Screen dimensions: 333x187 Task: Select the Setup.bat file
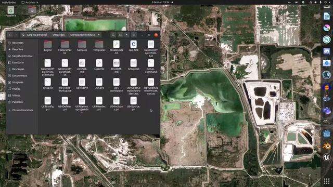[x=134, y=64]
